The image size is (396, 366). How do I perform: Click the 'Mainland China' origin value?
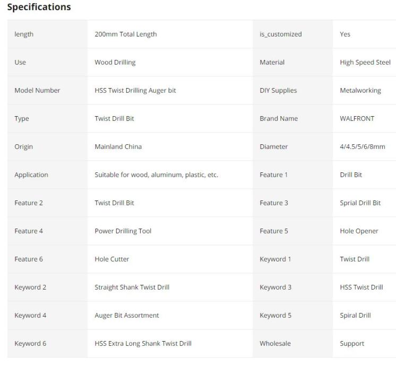click(118, 147)
